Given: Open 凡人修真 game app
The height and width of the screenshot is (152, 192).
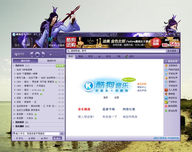Looking at the screenshot, I should click(x=172, y=90).
